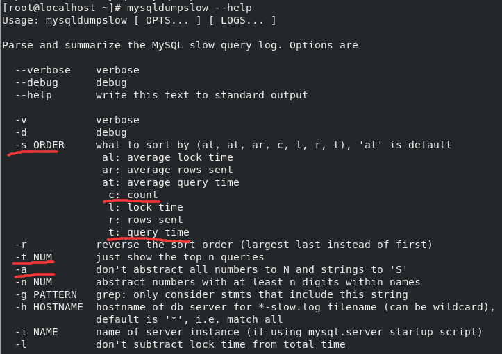Click the Usage line with OPTS and LOGS
Image resolution: width=502 pixels, height=354 pixels.
[x=139, y=20]
